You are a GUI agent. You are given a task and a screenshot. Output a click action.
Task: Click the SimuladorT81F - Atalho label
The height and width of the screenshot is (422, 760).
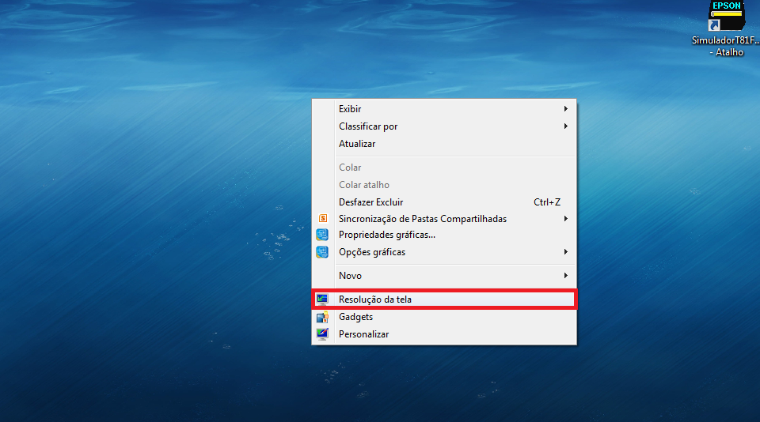coord(726,47)
